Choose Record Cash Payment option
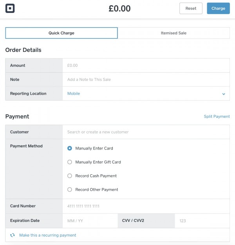Viewport: 235px width, 245px height. click(70, 176)
